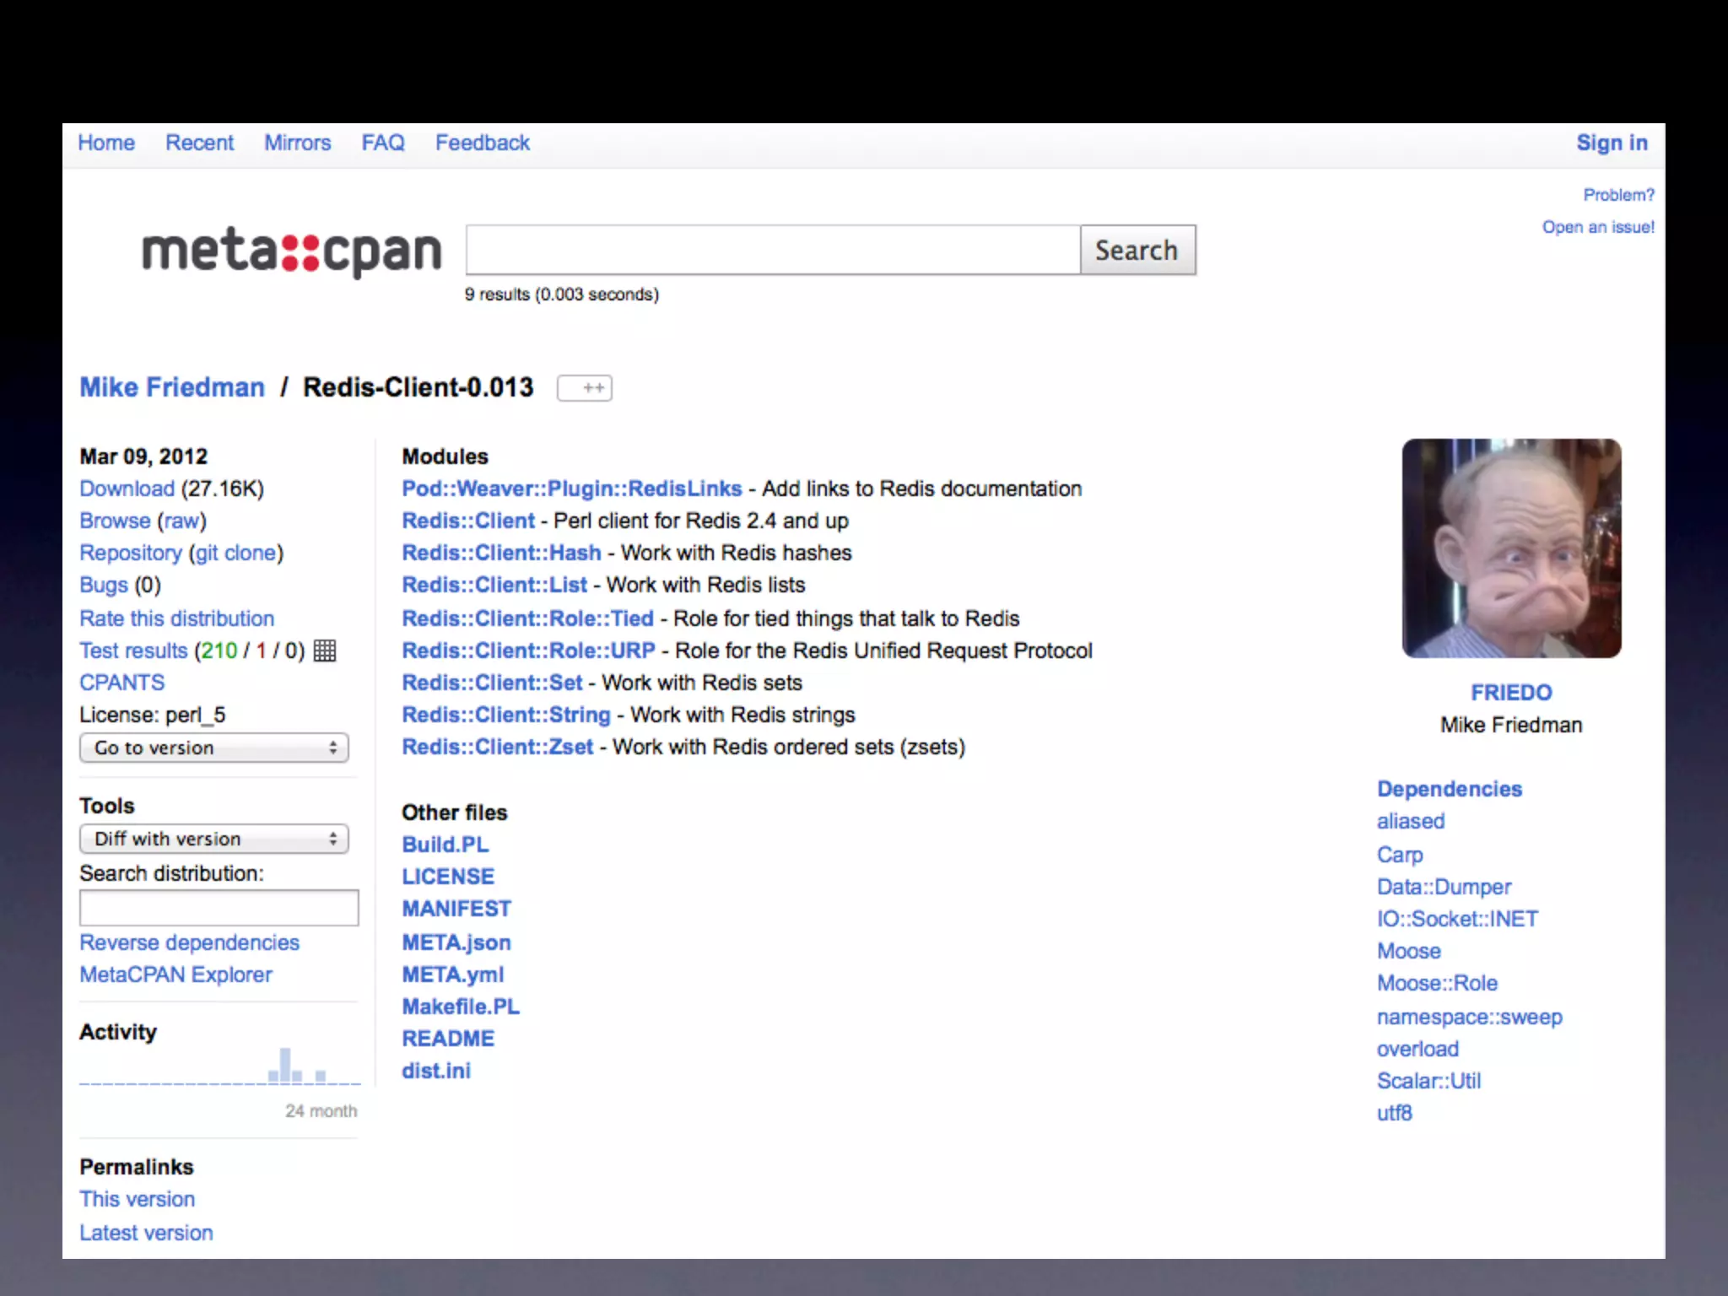Click the Open an issue! link
The height and width of the screenshot is (1296, 1728).
[1598, 227]
